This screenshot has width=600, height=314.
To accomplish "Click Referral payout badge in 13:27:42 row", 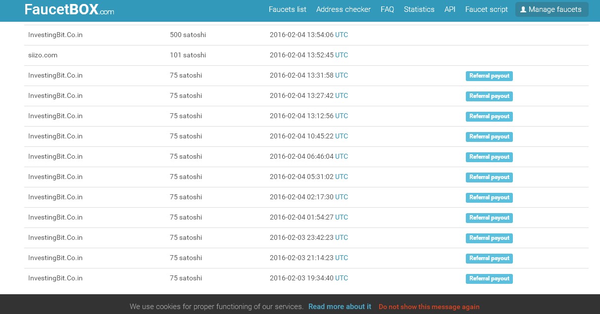I will [489, 96].
